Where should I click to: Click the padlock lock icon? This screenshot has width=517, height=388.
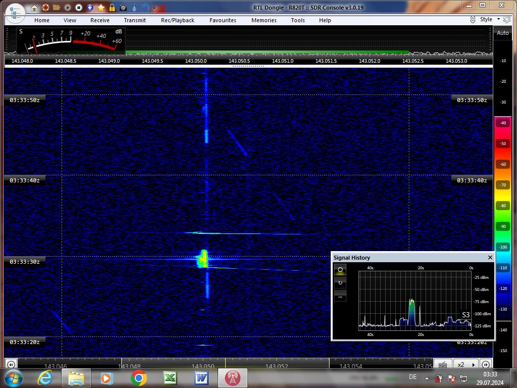[112, 7]
